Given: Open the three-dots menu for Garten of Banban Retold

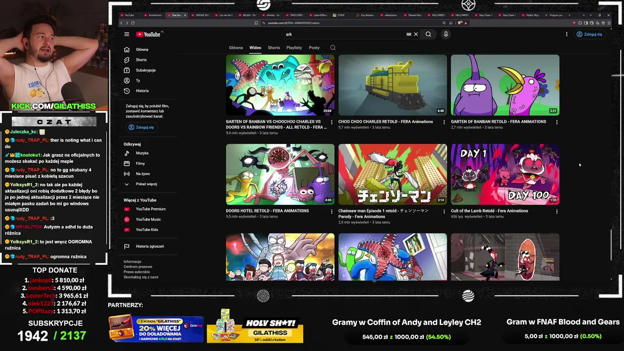Looking at the screenshot, I should [x=557, y=122].
